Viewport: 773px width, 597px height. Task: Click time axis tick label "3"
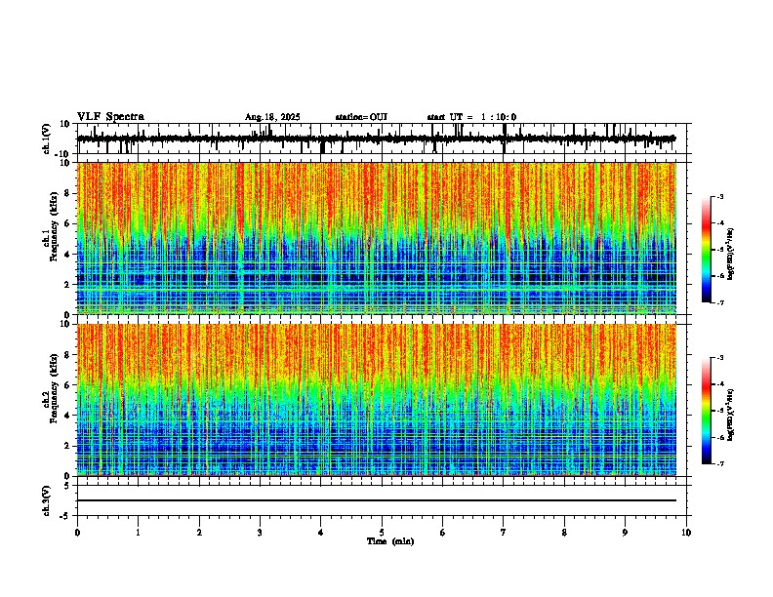pos(260,533)
